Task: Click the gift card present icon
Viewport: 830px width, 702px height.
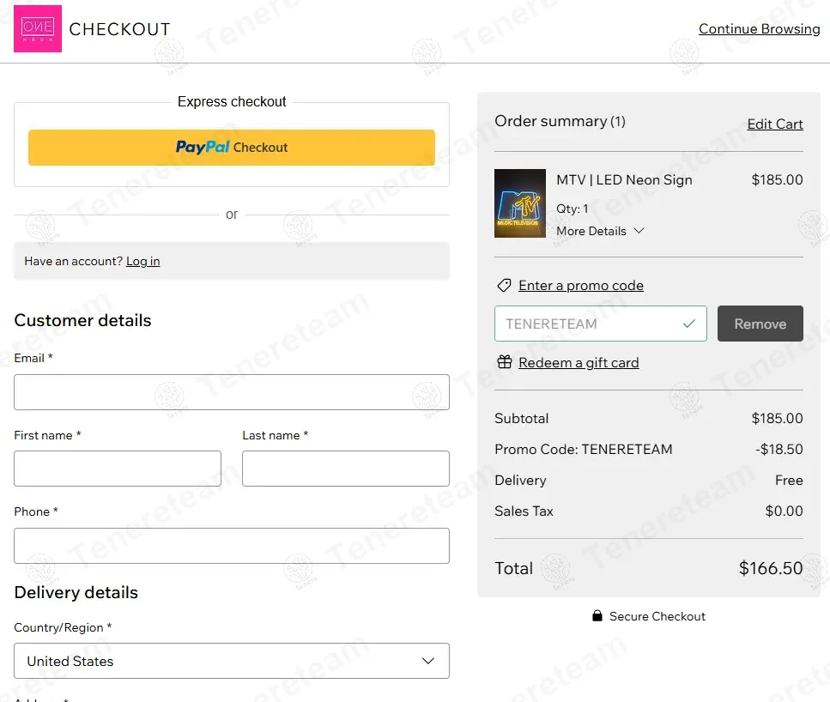Action: [504, 362]
